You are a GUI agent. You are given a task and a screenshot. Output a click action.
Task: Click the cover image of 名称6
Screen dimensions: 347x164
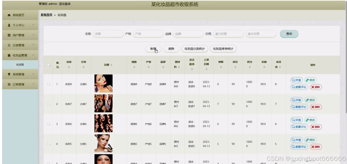click(103, 123)
